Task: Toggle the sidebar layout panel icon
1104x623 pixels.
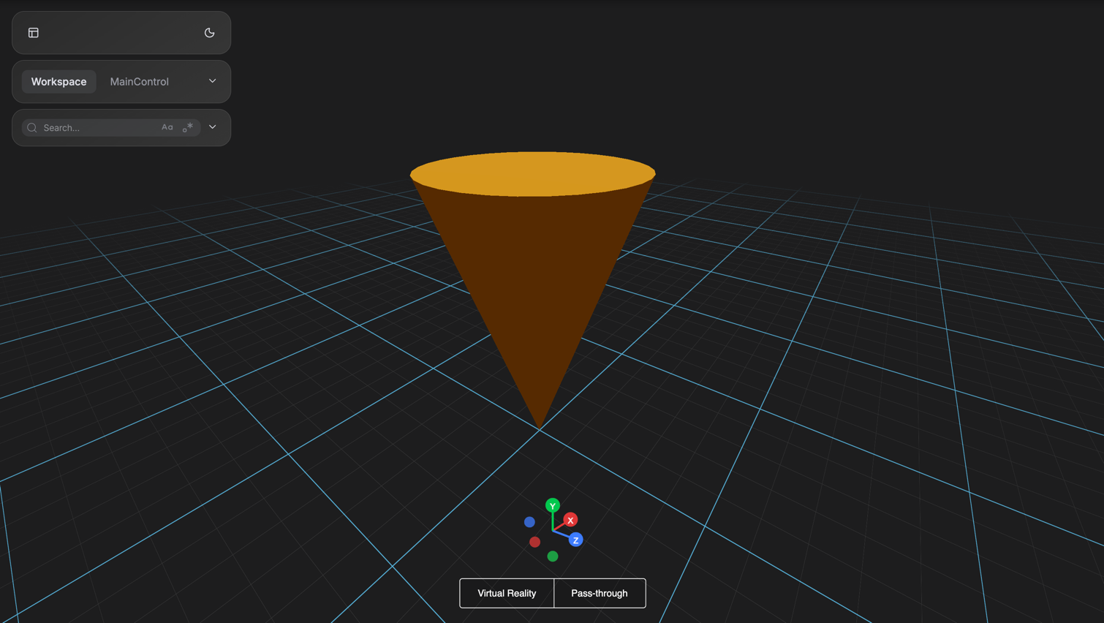Action: (34, 33)
